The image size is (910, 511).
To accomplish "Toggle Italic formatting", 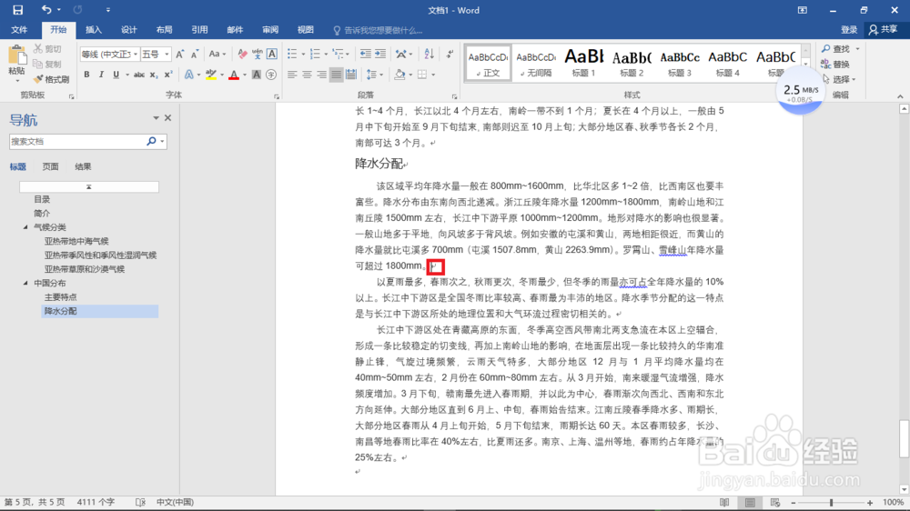I will point(101,75).
